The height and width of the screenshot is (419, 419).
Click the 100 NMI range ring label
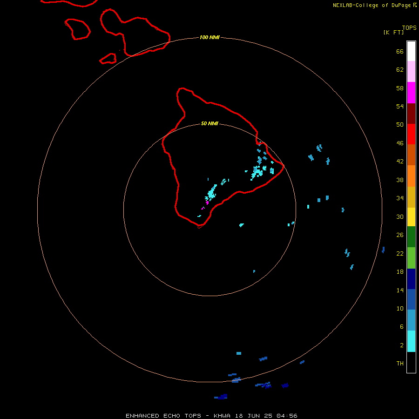[x=209, y=37]
